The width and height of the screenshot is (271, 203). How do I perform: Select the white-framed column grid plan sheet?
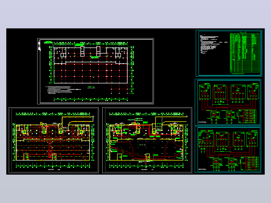tap(96, 71)
